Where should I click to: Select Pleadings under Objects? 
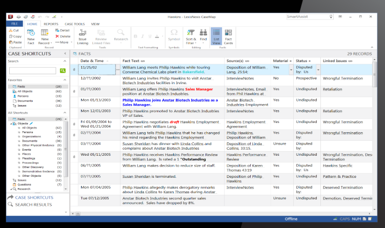[29, 158]
